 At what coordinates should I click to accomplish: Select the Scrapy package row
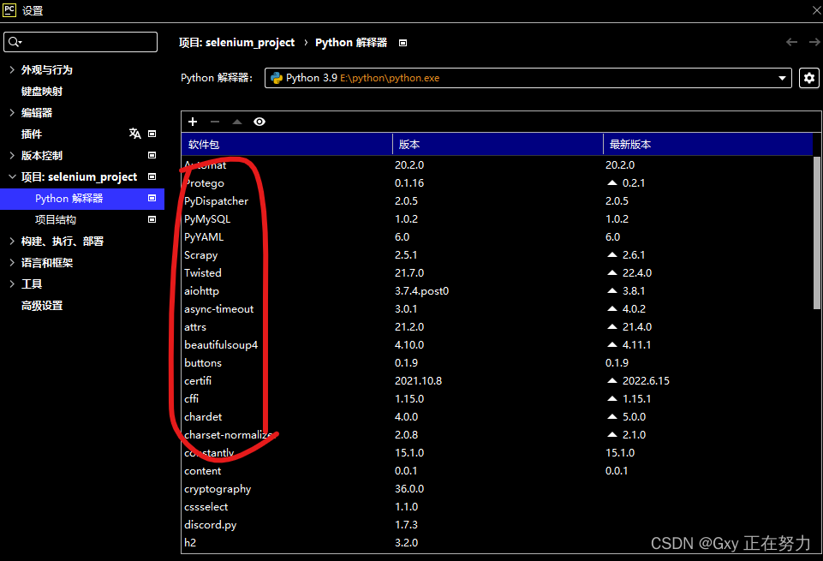click(x=497, y=254)
